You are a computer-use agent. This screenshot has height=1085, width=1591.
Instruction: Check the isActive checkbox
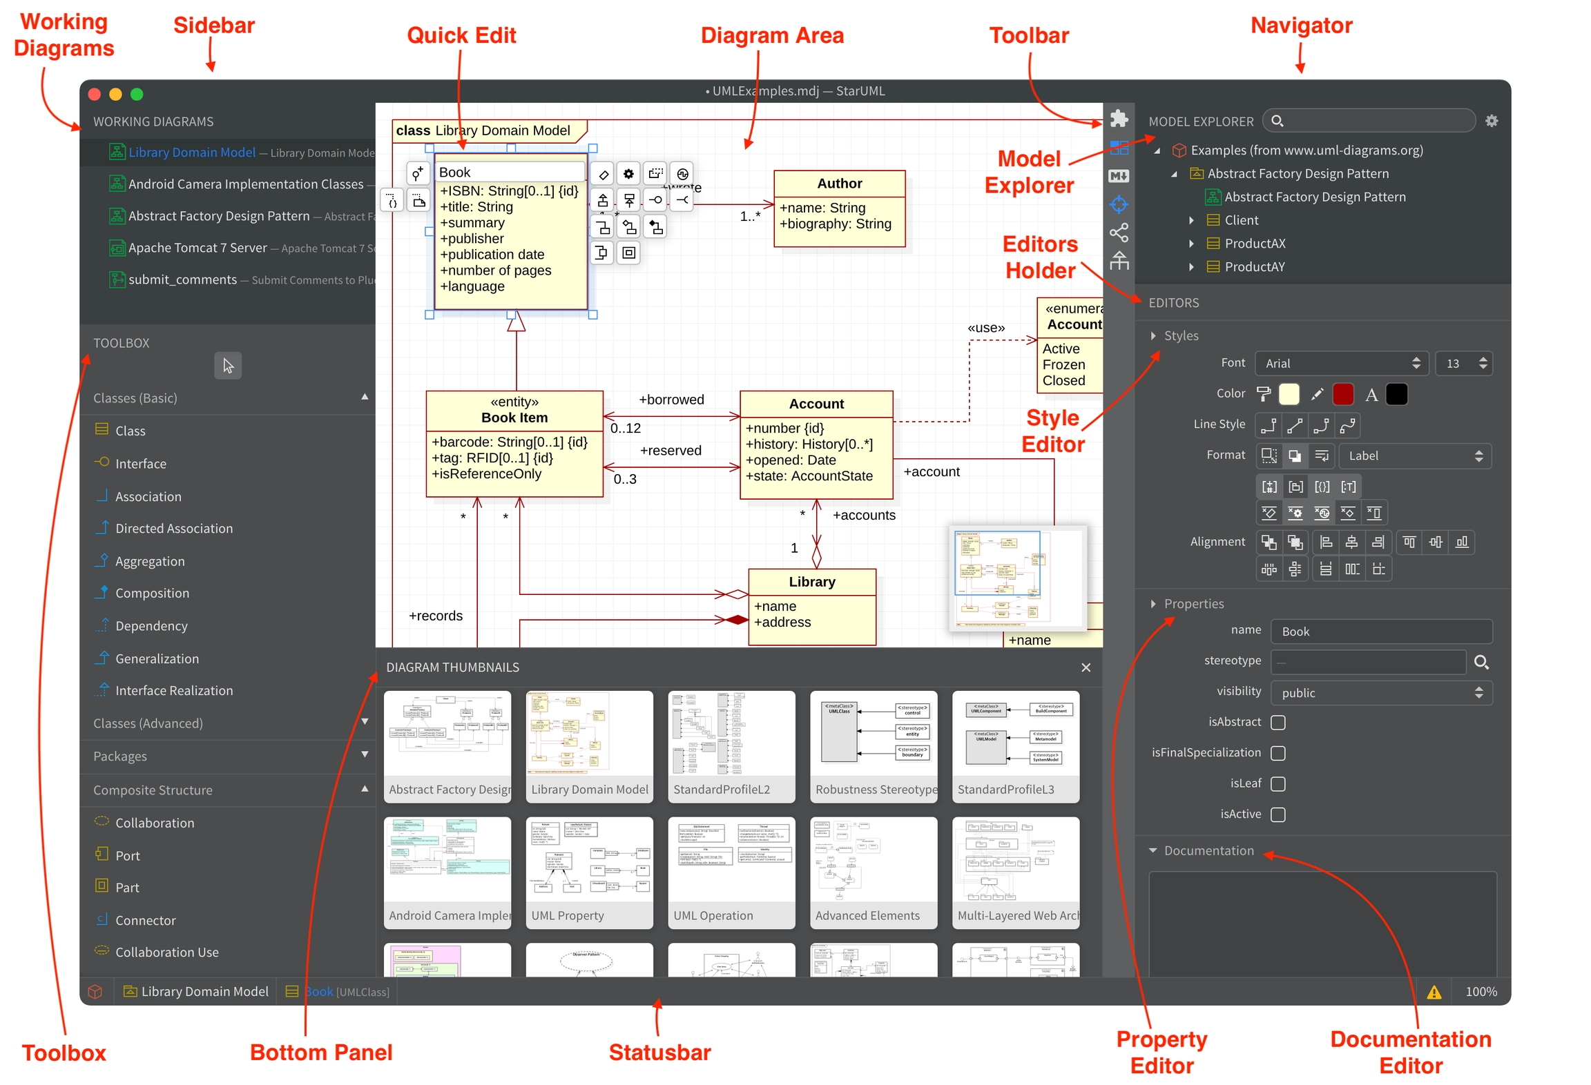point(1277,814)
